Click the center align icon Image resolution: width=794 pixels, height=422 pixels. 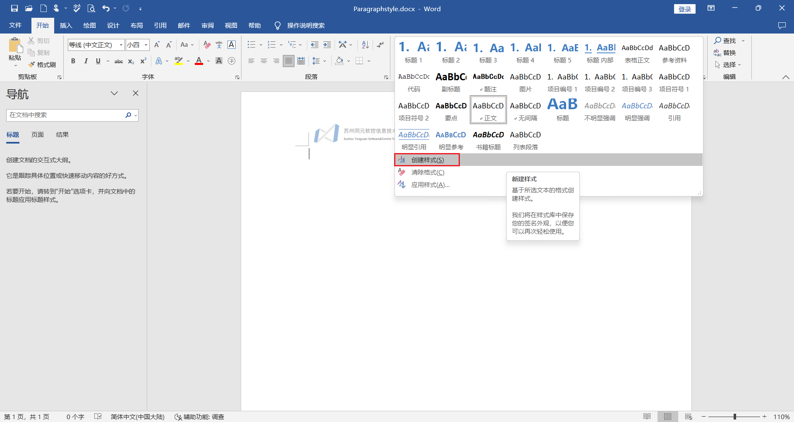point(264,61)
